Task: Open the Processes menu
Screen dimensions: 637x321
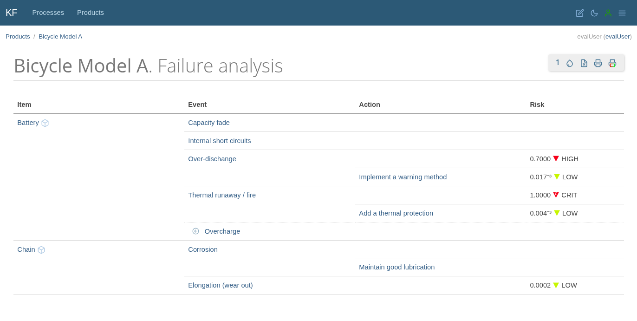Action: coord(48,13)
